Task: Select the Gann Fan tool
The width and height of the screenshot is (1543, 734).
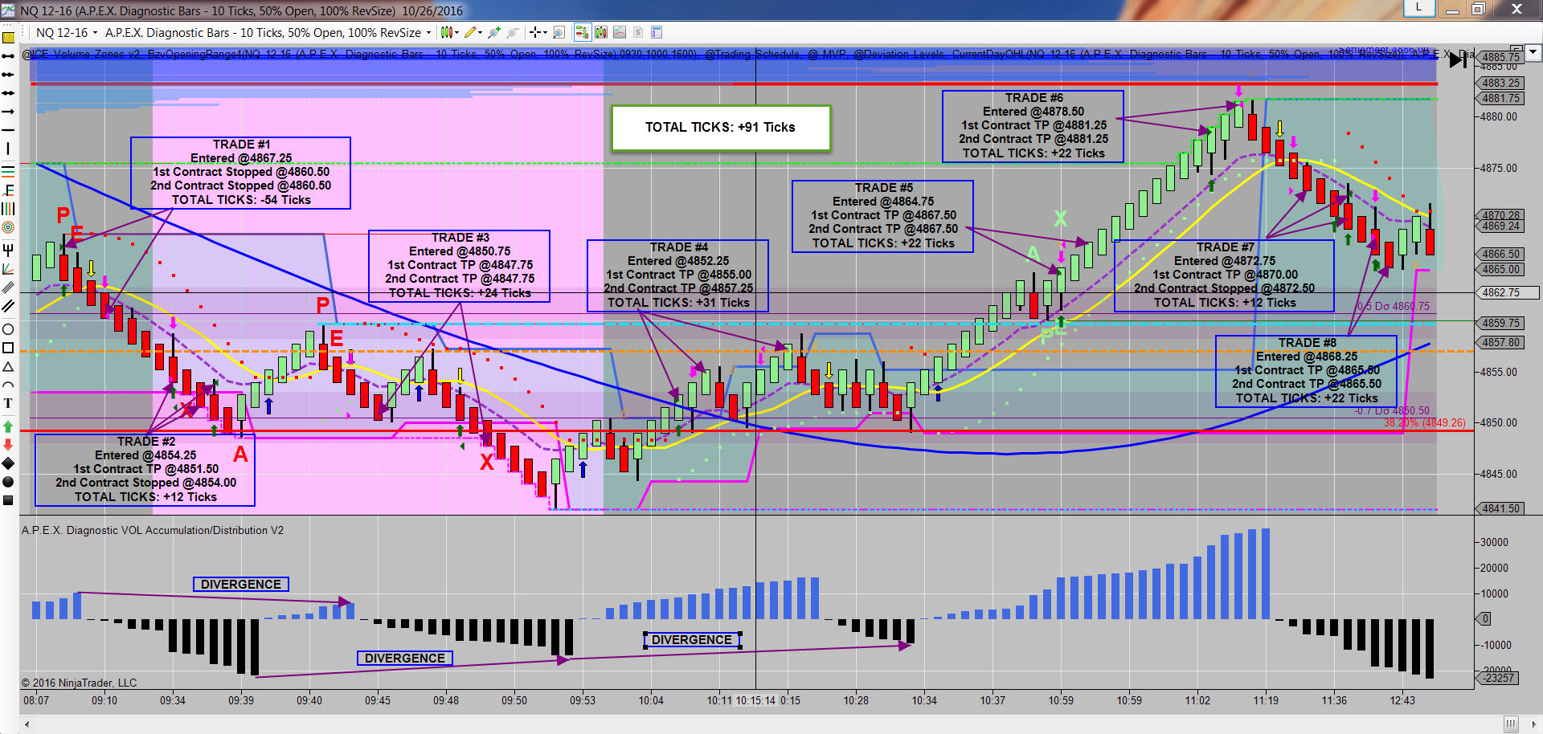Action: pyautogui.click(x=8, y=268)
